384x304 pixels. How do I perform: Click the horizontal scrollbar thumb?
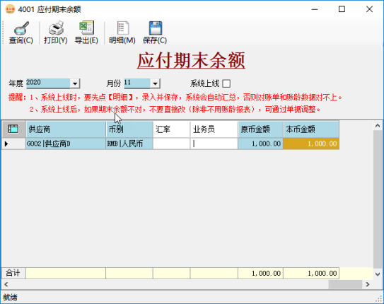(345, 284)
